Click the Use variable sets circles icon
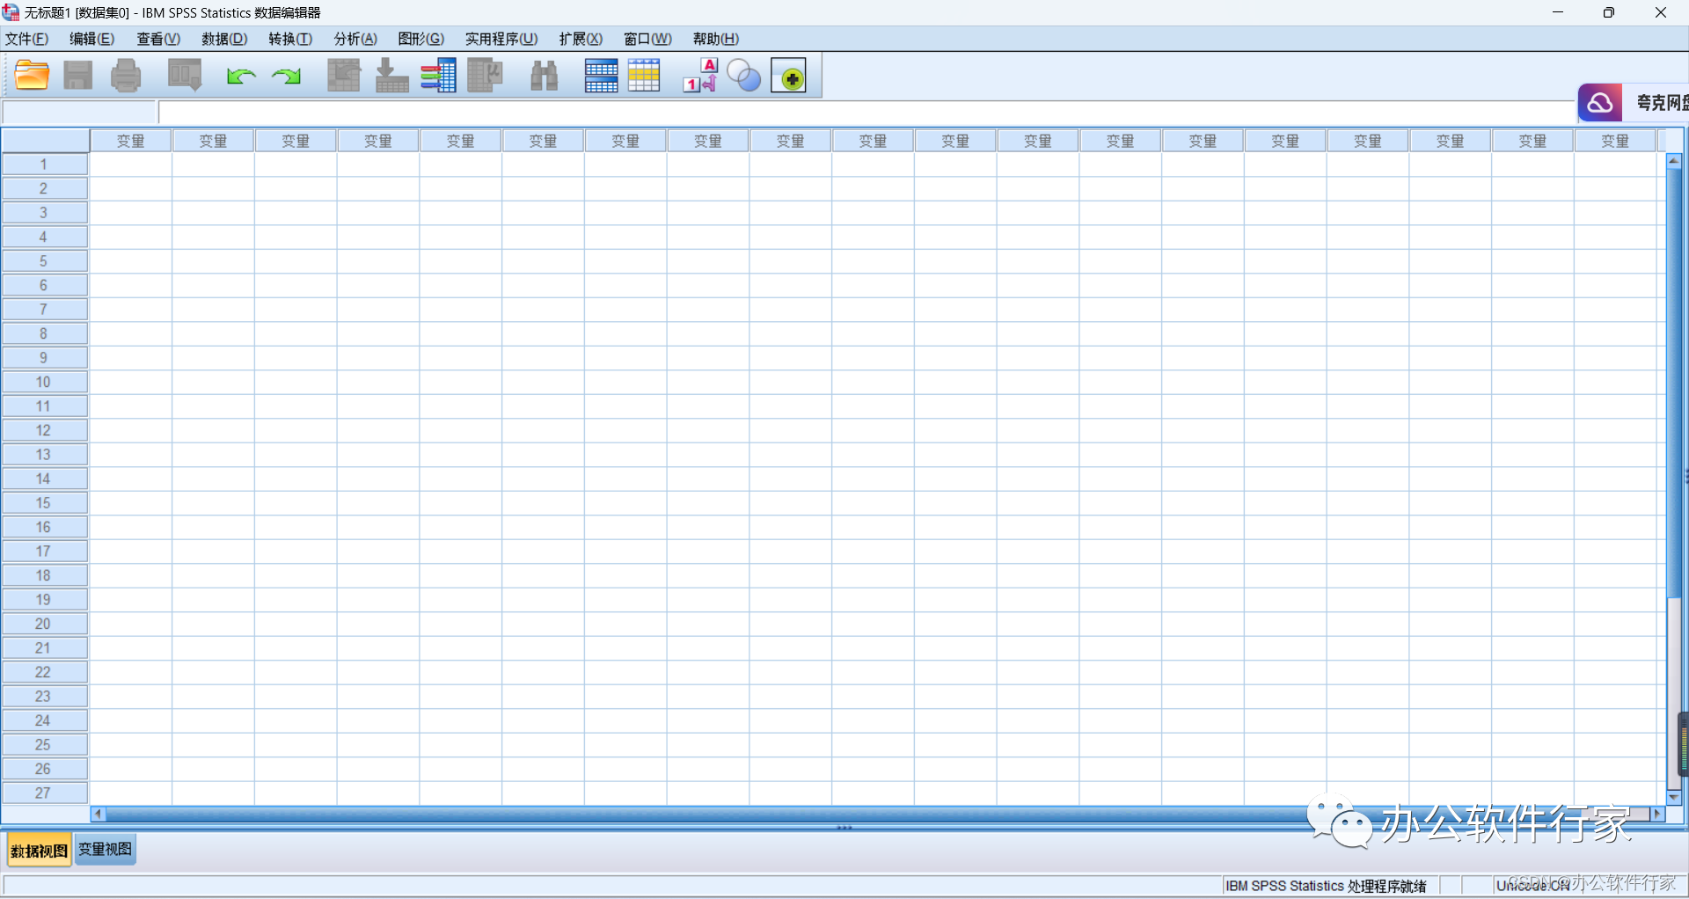Viewport: 1689px width, 899px height. coord(744,76)
